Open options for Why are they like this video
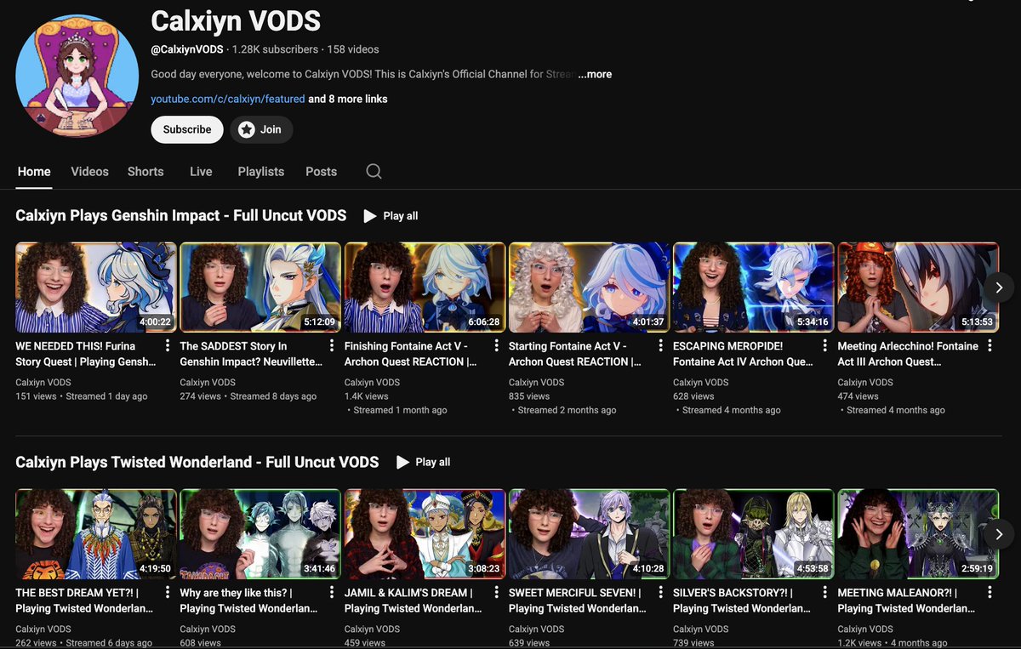Viewport: 1021px width, 649px height. 331,593
